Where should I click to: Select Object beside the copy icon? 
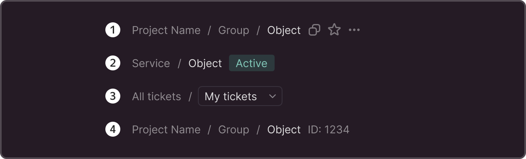point(284,30)
